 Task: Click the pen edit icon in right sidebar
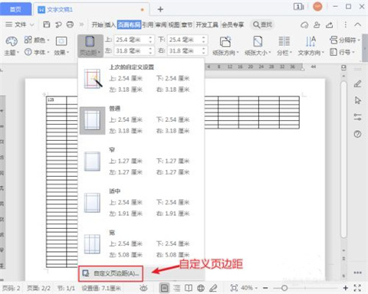(x=357, y=83)
